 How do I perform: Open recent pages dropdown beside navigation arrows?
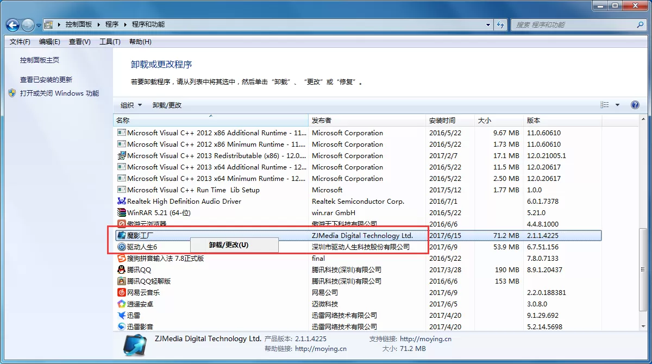coord(39,26)
